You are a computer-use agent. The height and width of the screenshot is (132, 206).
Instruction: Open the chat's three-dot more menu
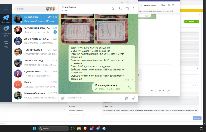[x=134, y=9]
